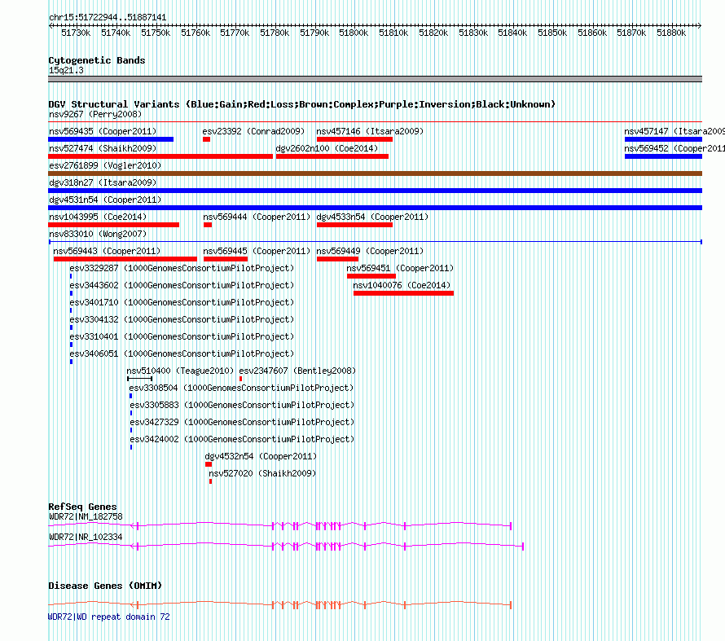This screenshot has width=725, height=641.
Task: Click the 51730k ruler position
Action: tap(76, 33)
